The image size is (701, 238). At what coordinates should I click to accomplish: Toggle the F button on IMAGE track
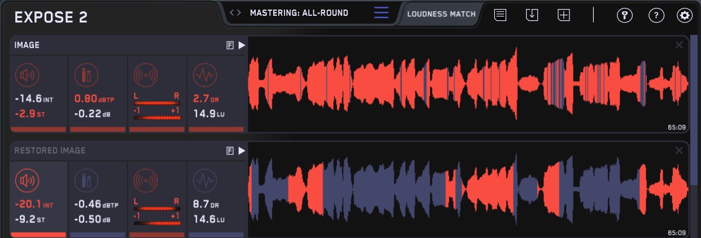coord(230,46)
